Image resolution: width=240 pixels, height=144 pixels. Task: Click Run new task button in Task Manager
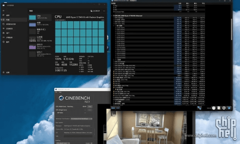(x=95, y=11)
